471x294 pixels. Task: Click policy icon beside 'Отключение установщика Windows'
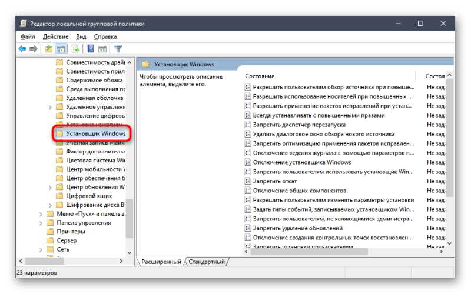(x=248, y=162)
